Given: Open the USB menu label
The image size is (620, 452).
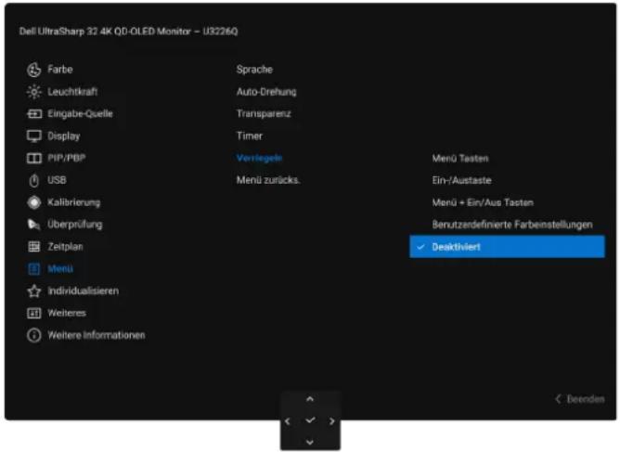Looking at the screenshot, I should pos(57,180).
